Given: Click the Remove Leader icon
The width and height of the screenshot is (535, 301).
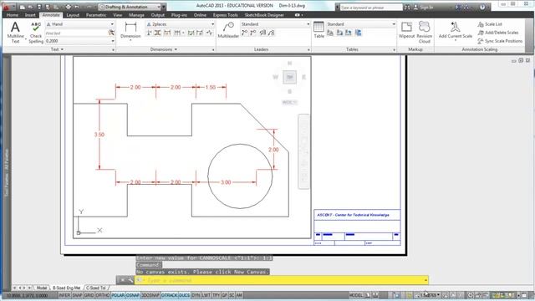Looking at the screenshot, I should [x=253, y=33].
